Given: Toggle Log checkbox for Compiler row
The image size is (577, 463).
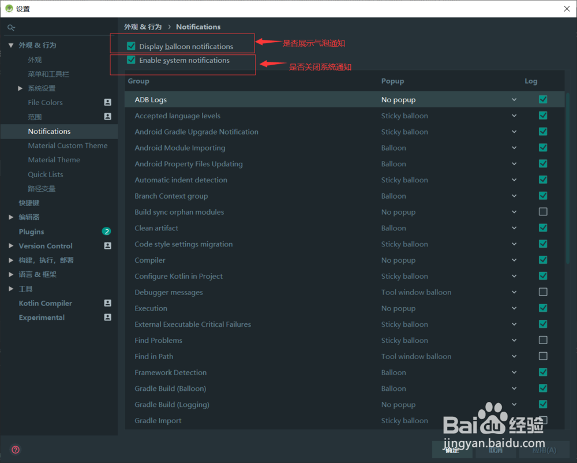Looking at the screenshot, I should 543,260.
